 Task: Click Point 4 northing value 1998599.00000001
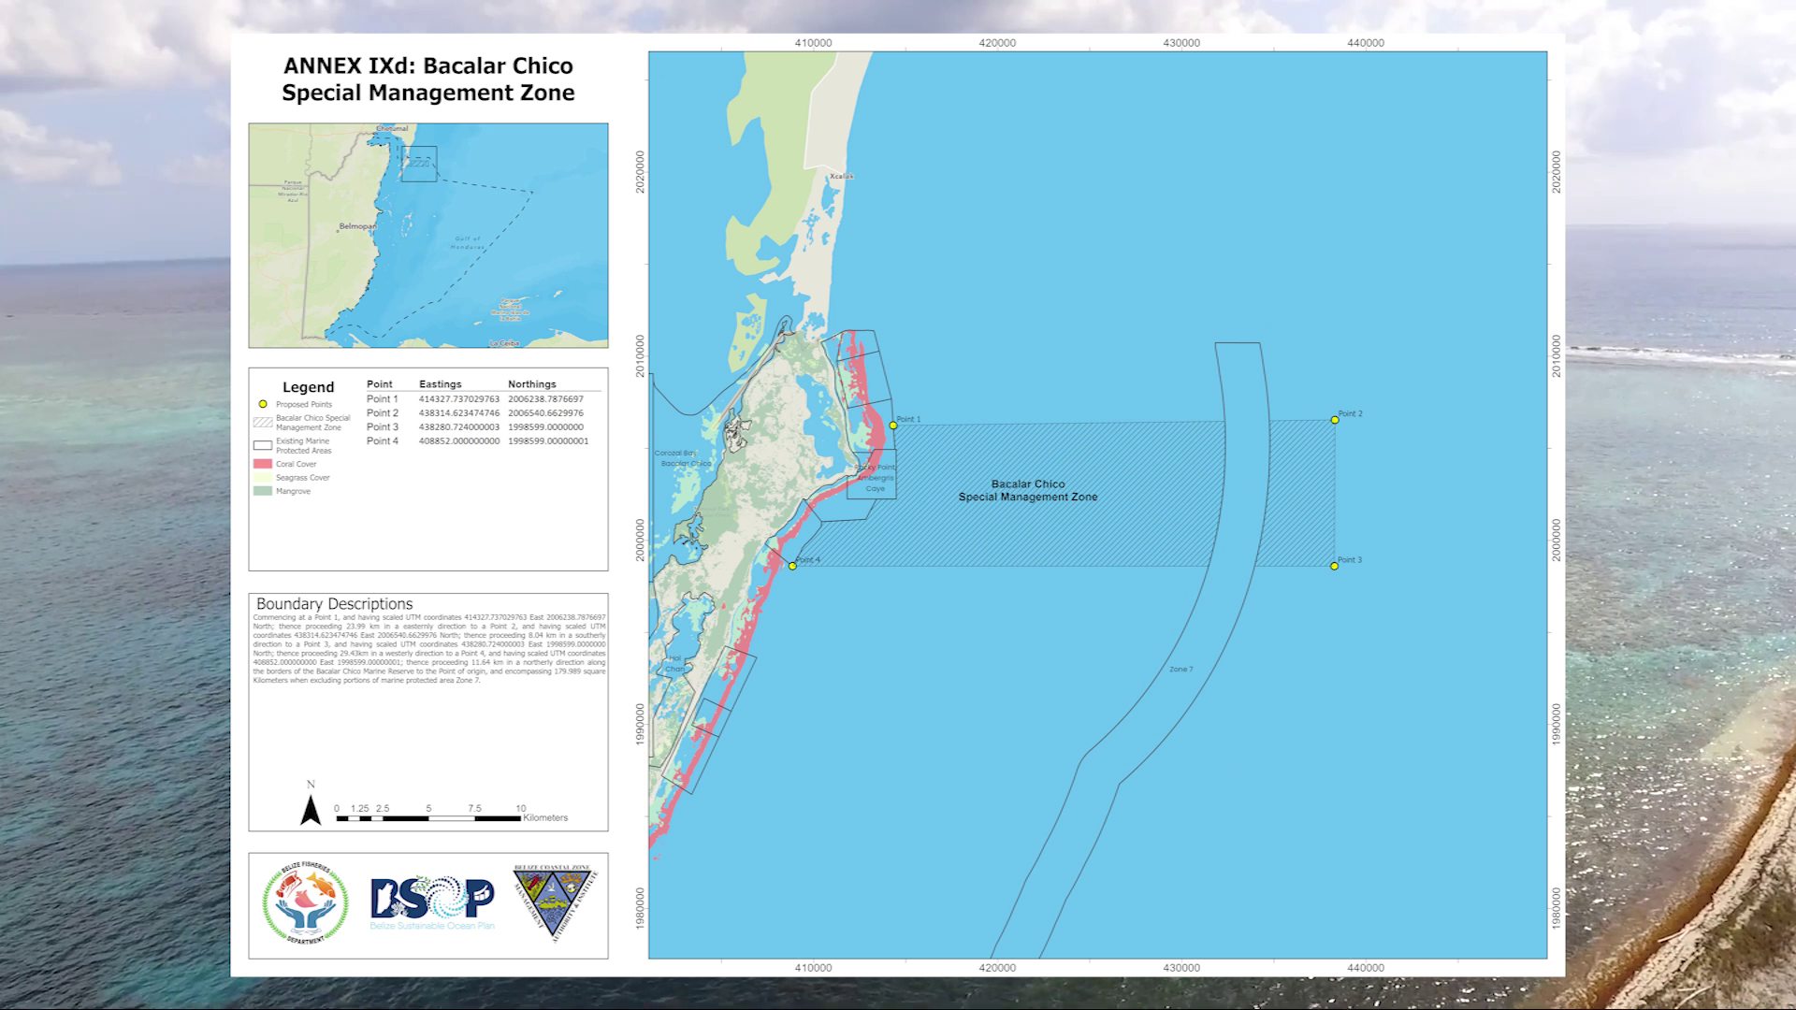548,441
